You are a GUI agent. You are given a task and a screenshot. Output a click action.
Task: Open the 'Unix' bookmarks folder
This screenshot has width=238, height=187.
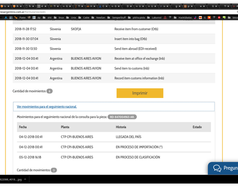click(71, 18)
